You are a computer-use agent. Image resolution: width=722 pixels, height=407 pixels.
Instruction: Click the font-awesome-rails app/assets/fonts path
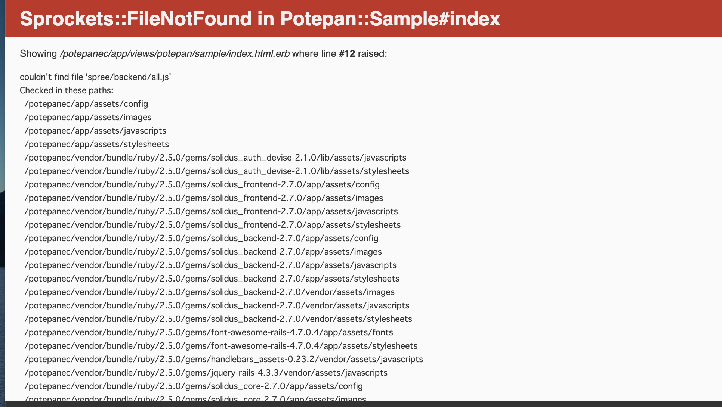click(209, 332)
